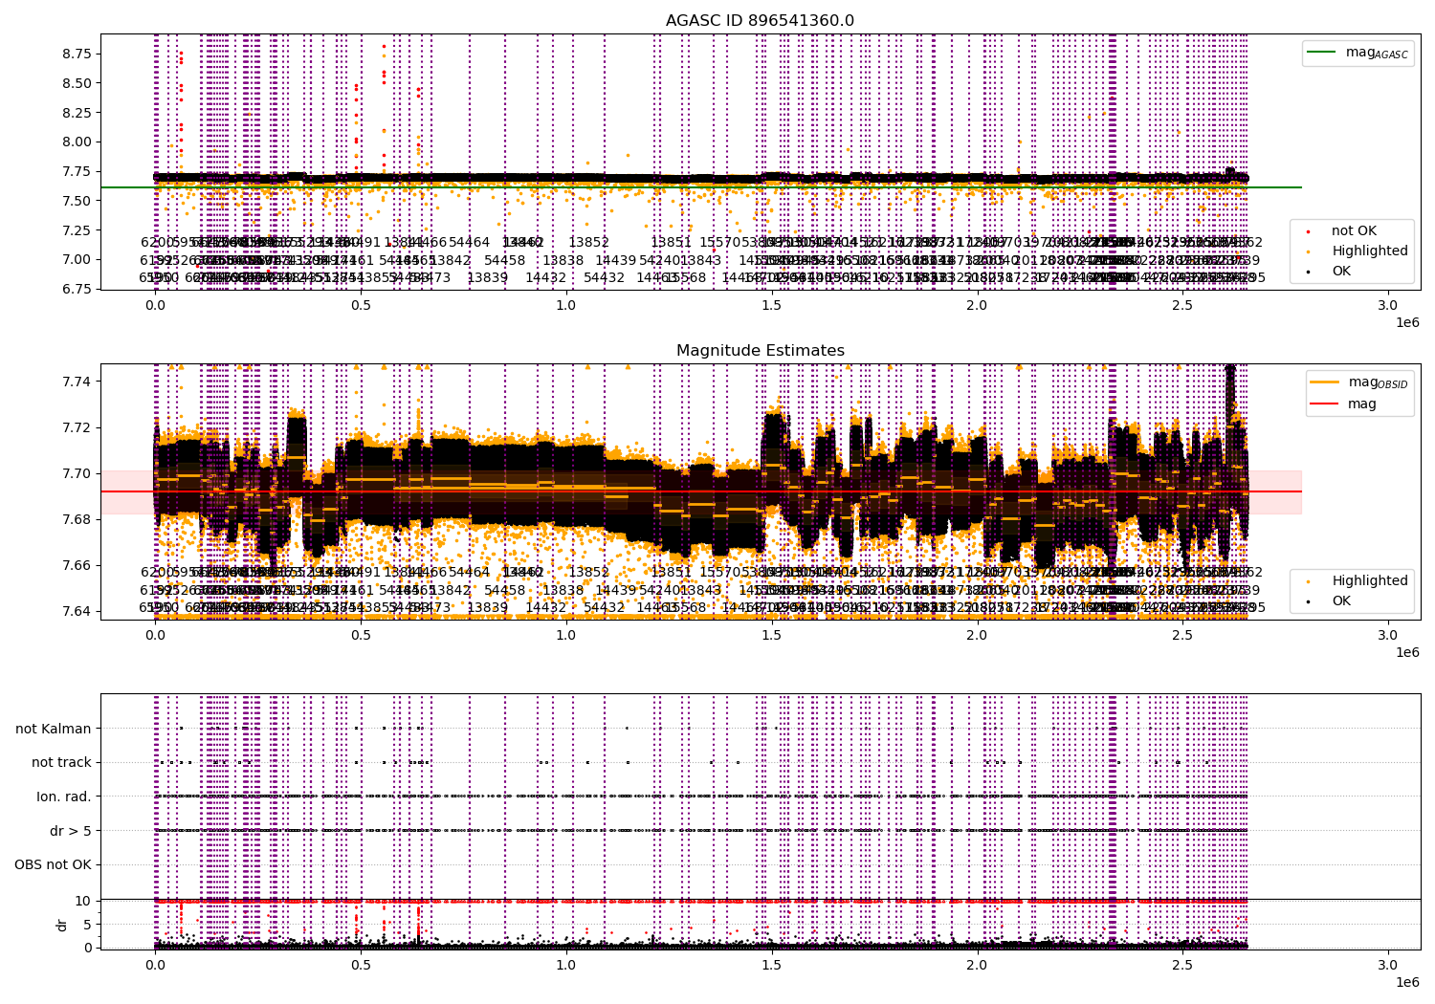Click the "1e6" offset label under bottom plot
The height and width of the screenshot is (1004, 1435).
[x=1406, y=983]
